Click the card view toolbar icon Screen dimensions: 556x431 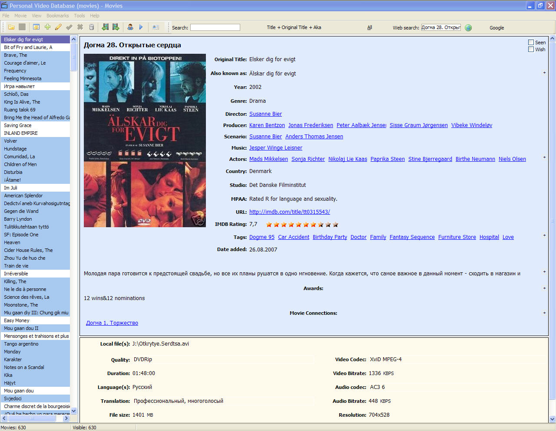point(156,27)
